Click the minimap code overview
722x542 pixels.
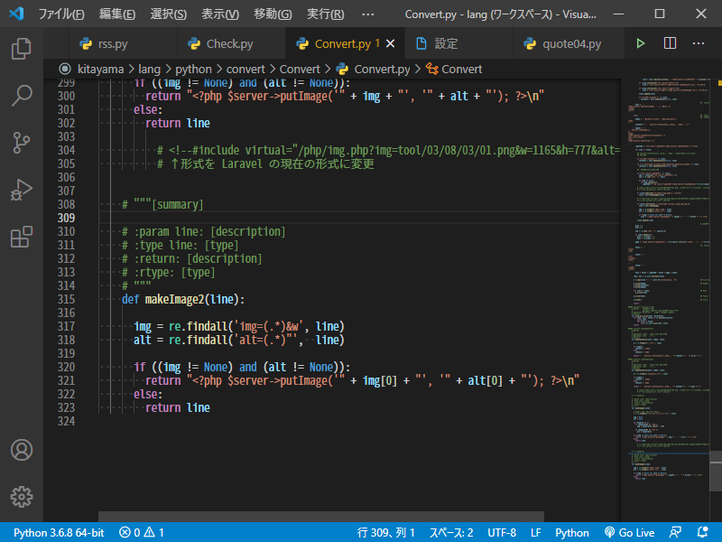[x=663, y=271]
